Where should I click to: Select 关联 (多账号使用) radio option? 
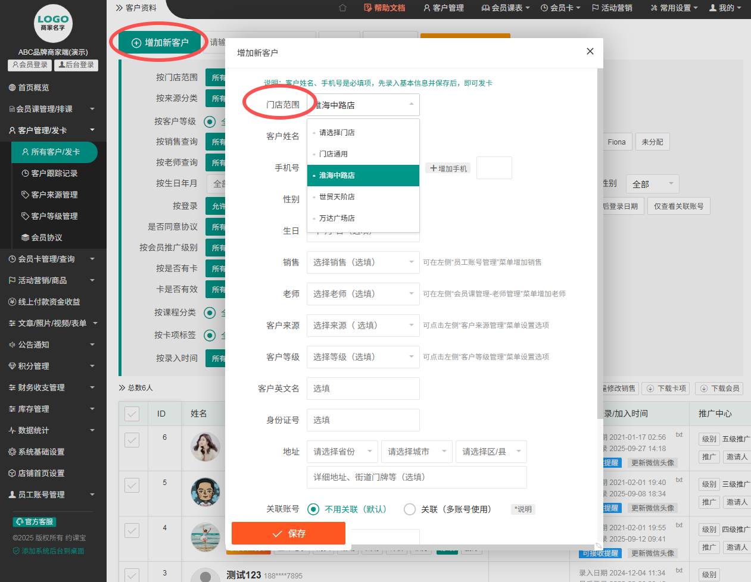pos(410,509)
